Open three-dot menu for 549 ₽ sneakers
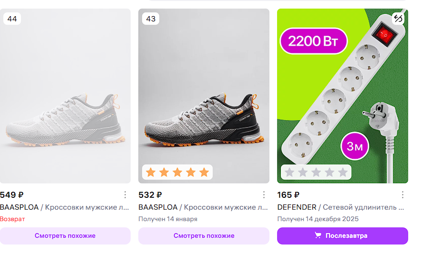 (x=125, y=195)
